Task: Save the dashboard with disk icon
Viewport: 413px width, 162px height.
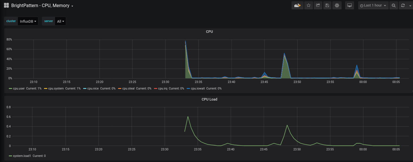Action: pos(327,5)
